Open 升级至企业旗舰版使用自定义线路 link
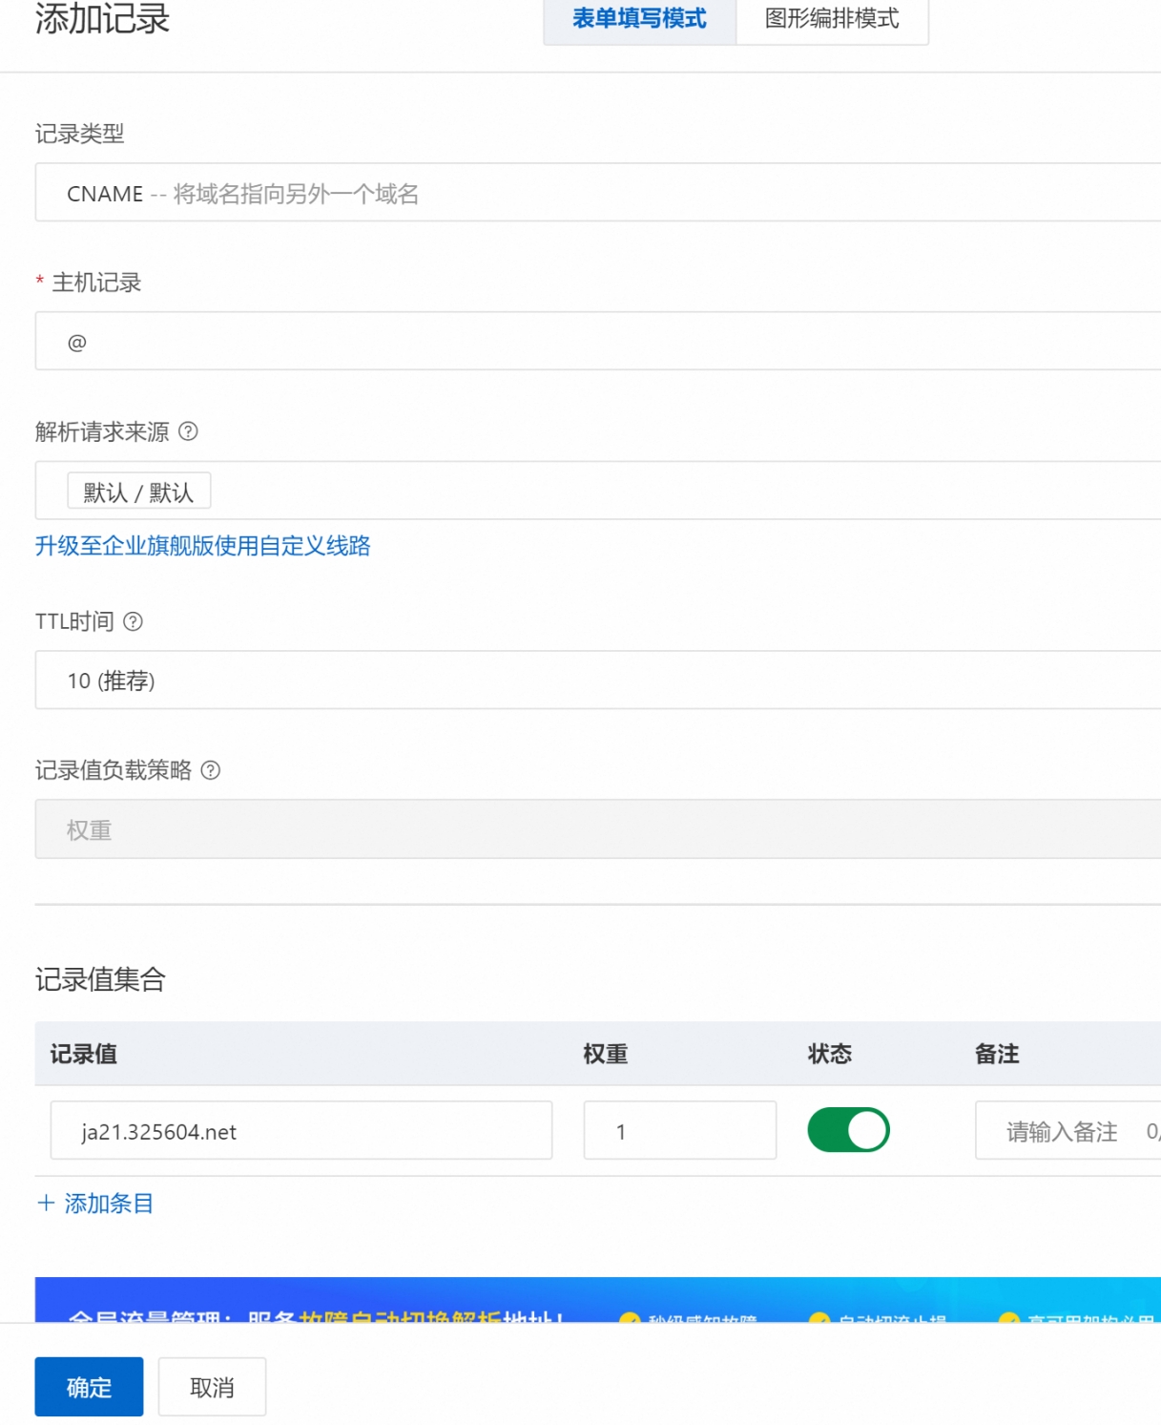 click(x=202, y=546)
